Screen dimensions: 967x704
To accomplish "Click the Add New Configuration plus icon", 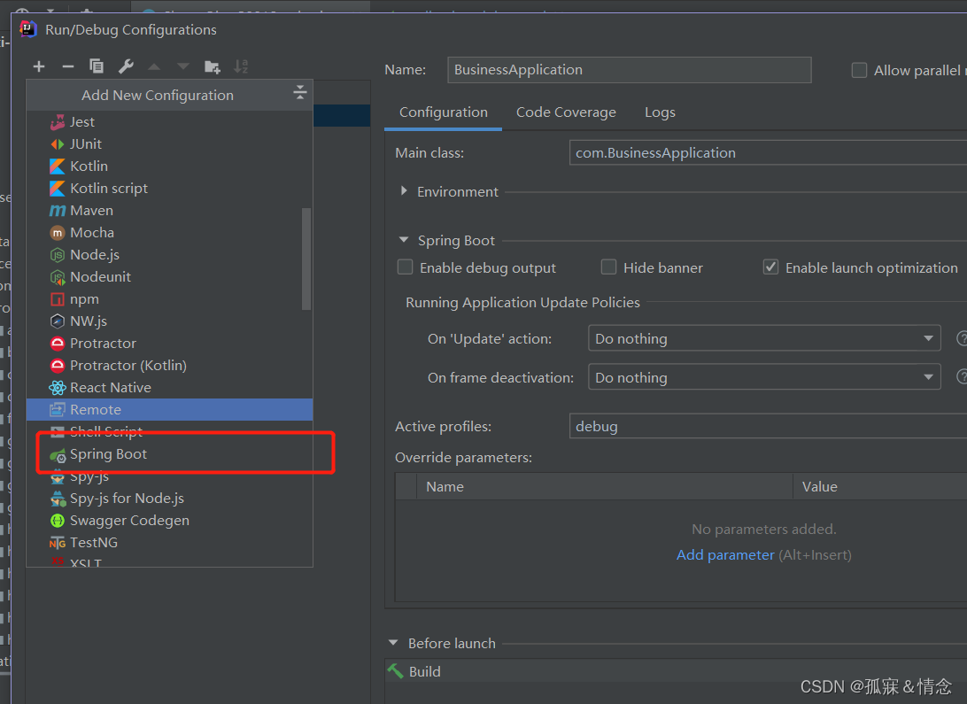I will 39,66.
